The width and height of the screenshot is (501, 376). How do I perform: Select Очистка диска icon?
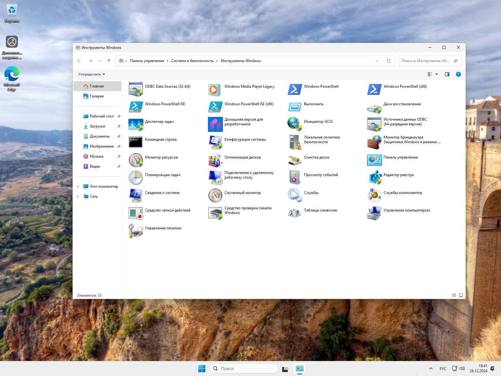coord(295,160)
